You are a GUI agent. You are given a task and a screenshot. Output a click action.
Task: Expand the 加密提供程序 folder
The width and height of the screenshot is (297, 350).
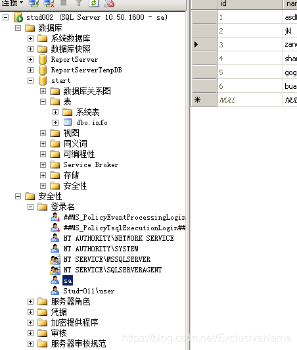coord(30,322)
